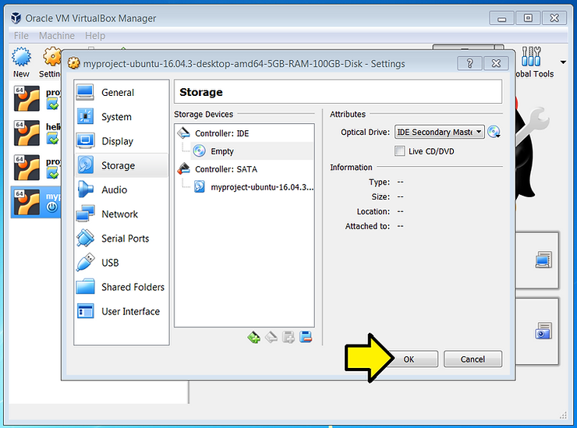Select the Storage settings category

[x=121, y=165]
